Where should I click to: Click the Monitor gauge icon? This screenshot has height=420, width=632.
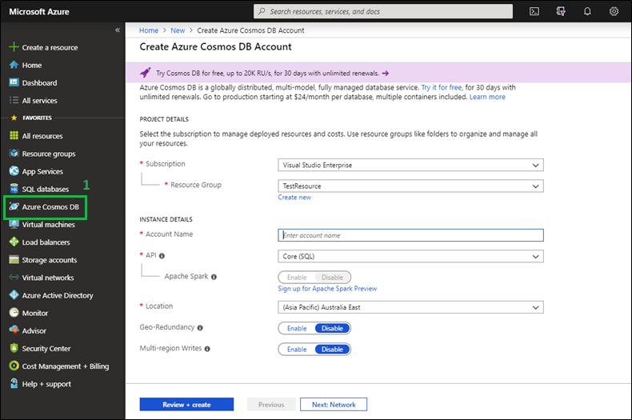[14, 313]
